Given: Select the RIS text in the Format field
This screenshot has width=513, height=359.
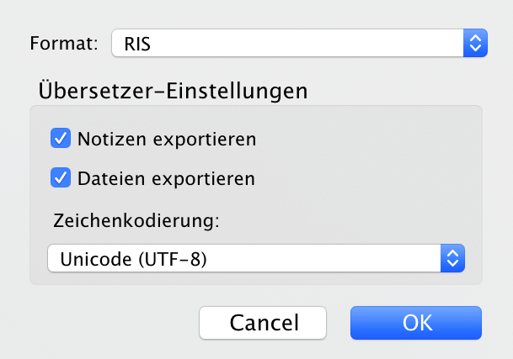Looking at the screenshot, I should point(137,44).
